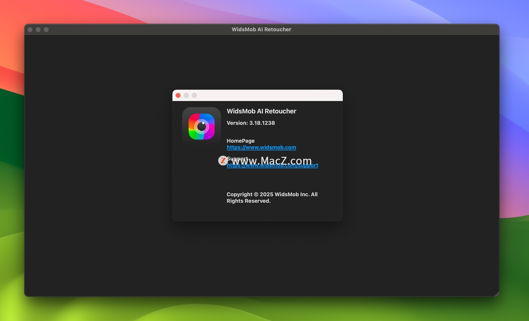Click the main window's dimmed zoom button

click(x=46, y=29)
